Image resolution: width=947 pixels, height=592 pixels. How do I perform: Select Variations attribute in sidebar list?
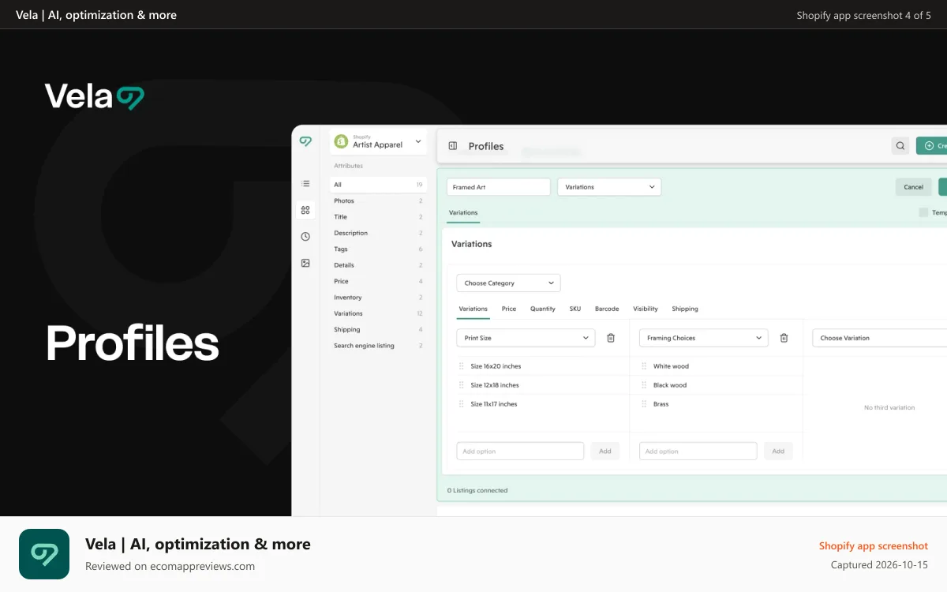378,313
